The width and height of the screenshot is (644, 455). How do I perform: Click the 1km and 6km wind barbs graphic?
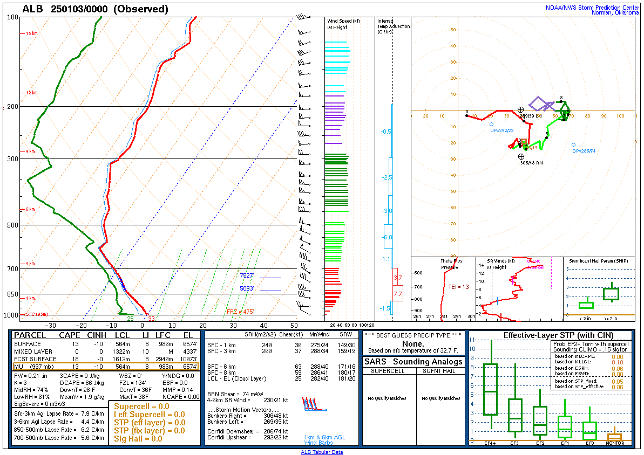pyautogui.click(x=314, y=404)
